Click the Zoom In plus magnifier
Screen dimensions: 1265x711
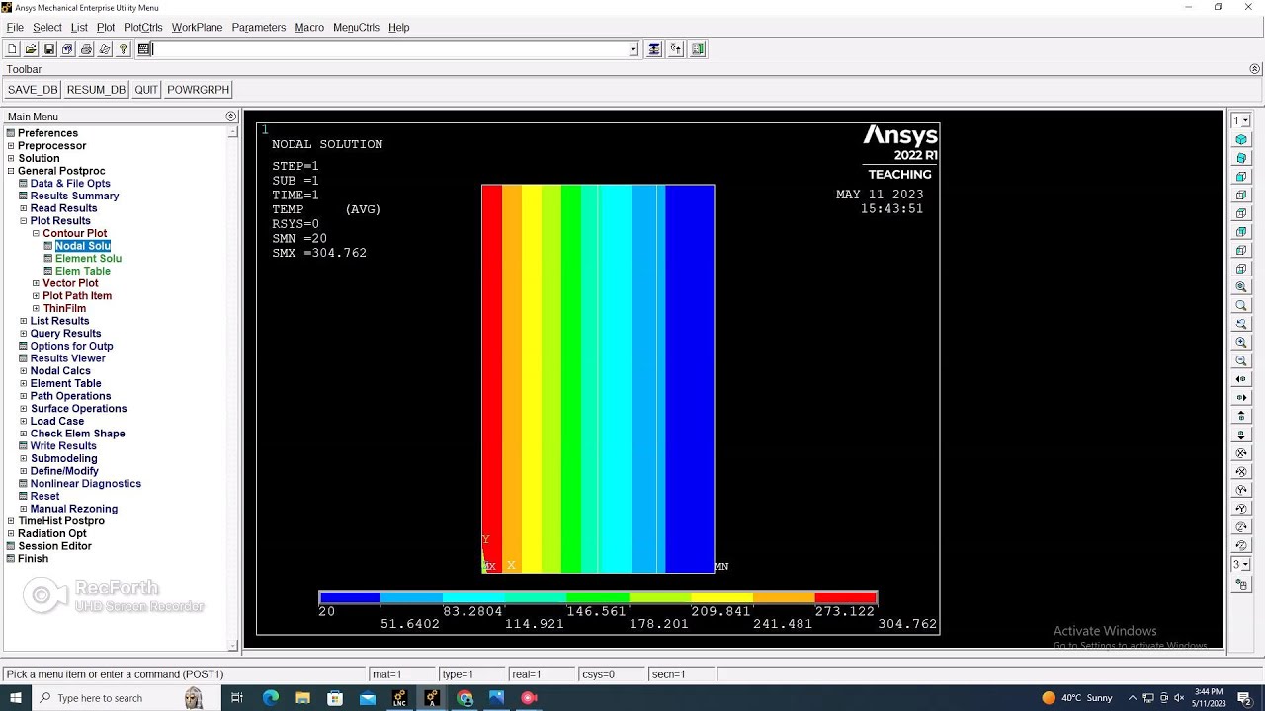(x=1241, y=343)
